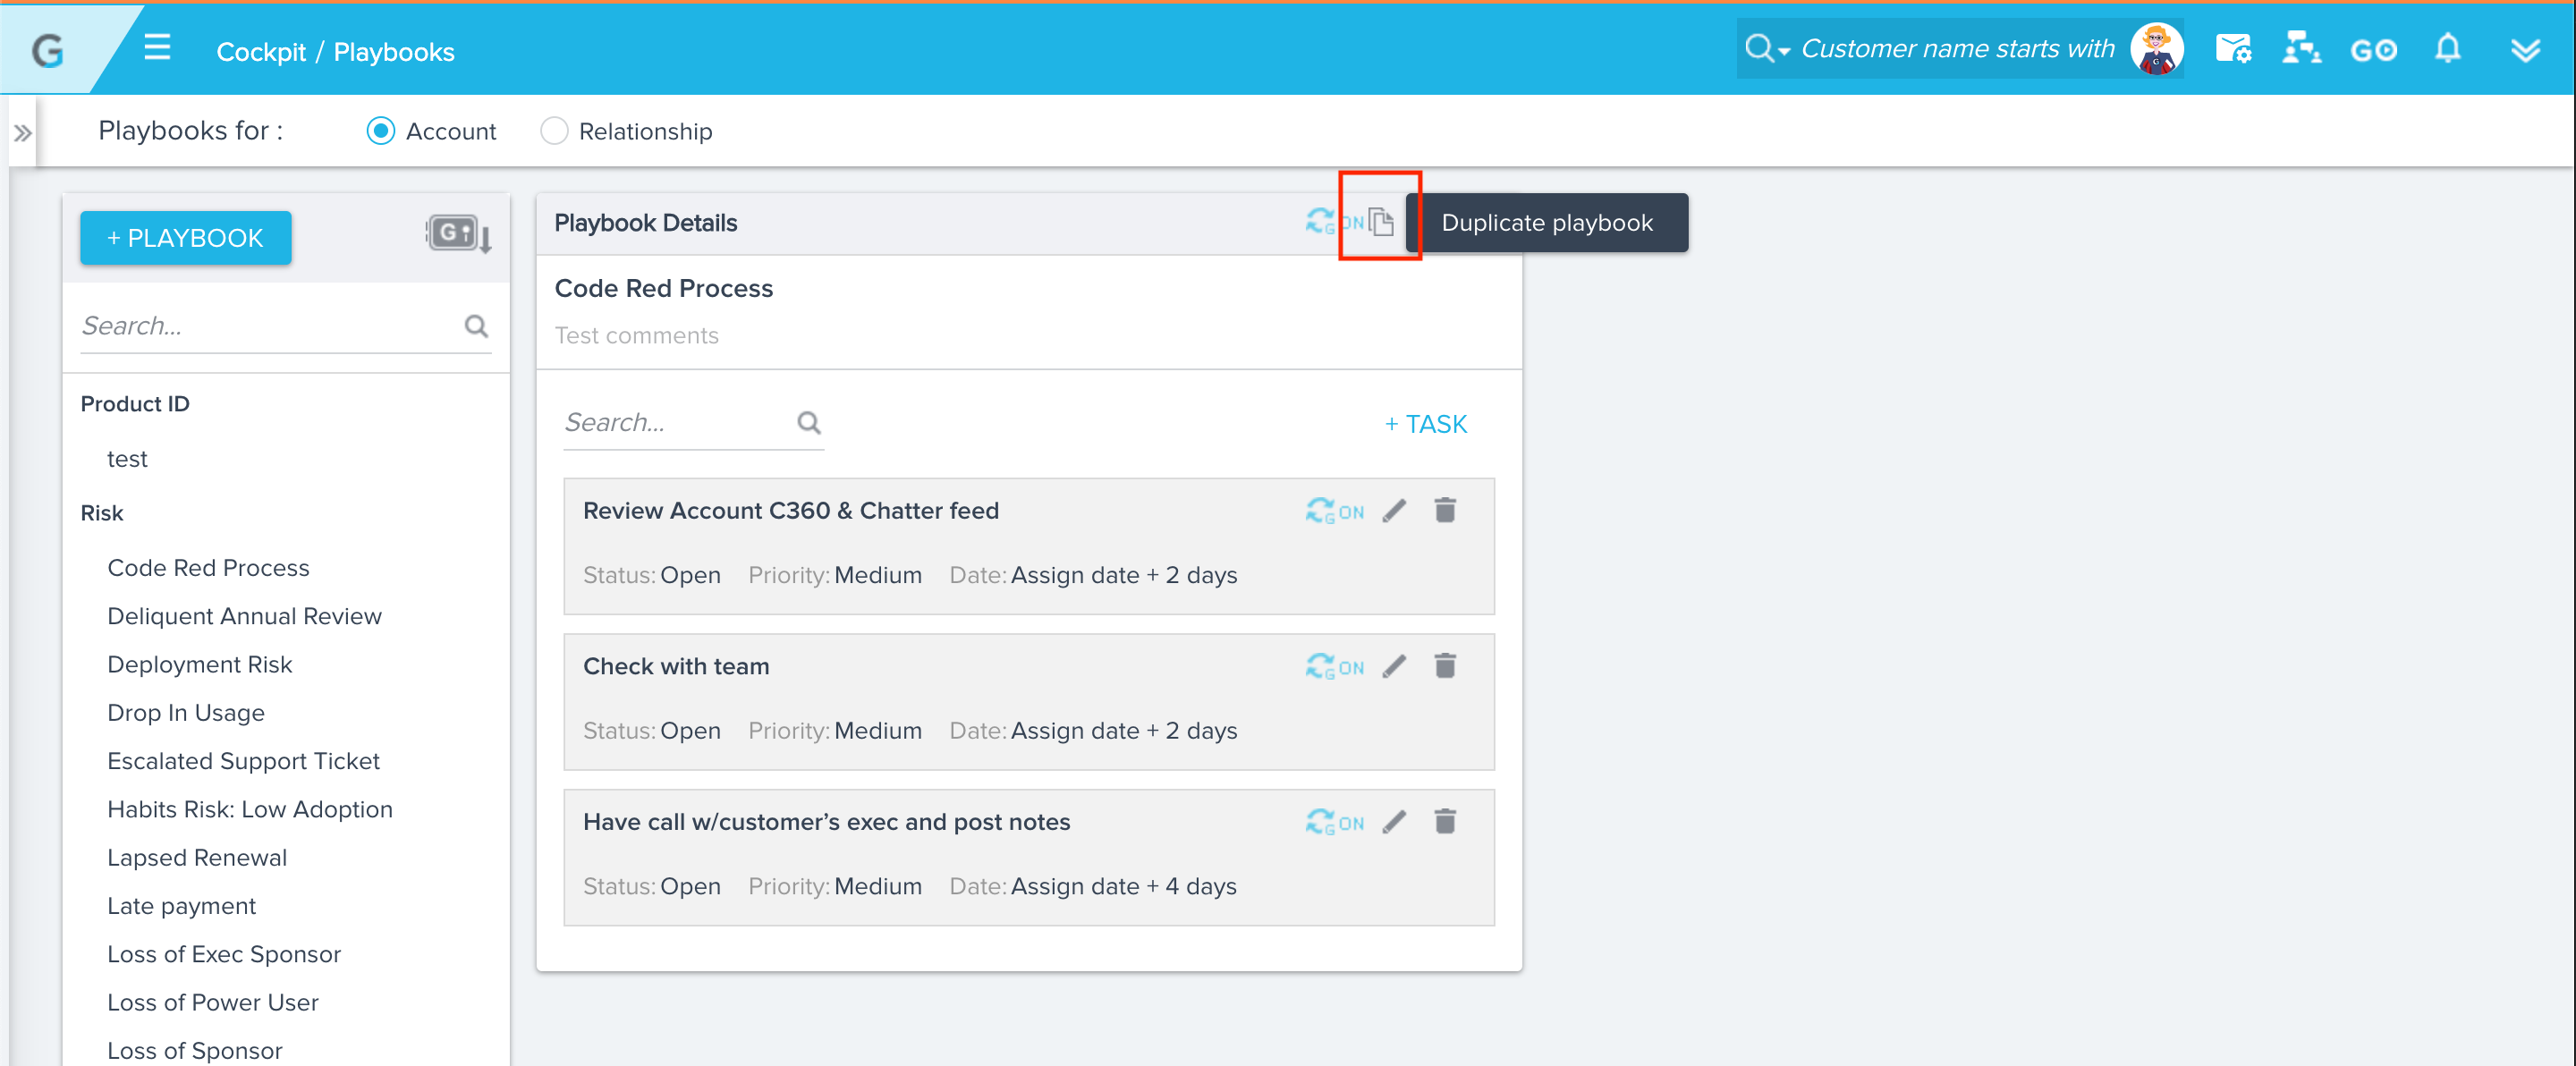
Task: Select the Account radio button
Action: [380, 131]
